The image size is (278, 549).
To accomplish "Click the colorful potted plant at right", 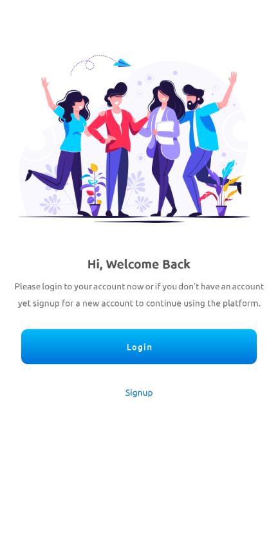I will pyautogui.click(x=221, y=189).
